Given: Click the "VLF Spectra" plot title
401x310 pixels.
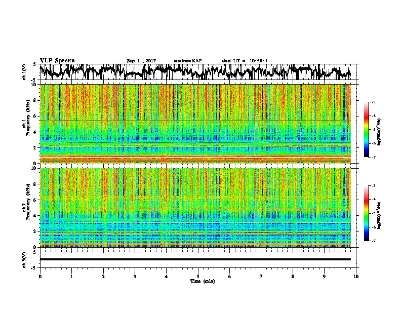Looking at the screenshot, I should click(x=57, y=61).
